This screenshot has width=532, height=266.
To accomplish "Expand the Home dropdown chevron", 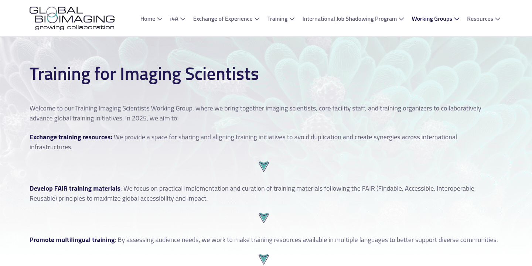I will click(x=160, y=19).
